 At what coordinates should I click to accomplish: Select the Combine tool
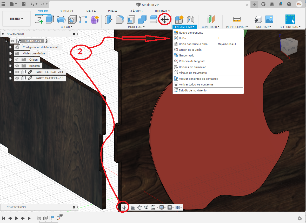pyautogui.click(x=142, y=19)
